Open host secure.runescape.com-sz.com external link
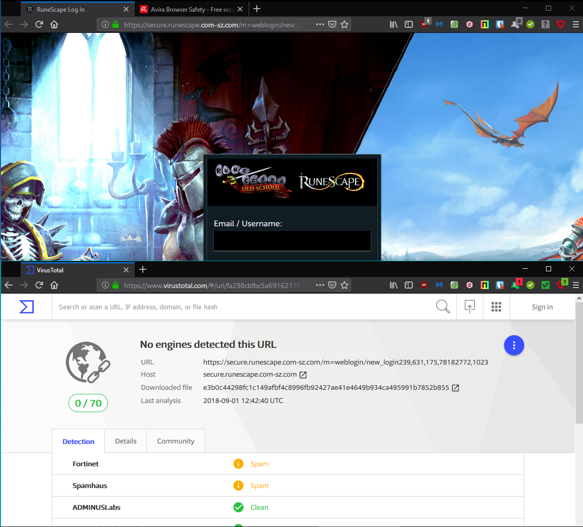The height and width of the screenshot is (527, 583). coord(303,375)
